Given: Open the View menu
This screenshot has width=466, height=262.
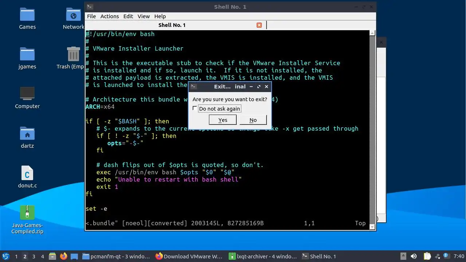Looking at the screenshot, I should [143, 16].
